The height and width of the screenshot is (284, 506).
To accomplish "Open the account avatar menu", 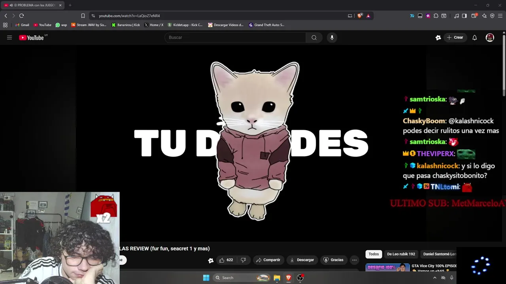I will pyautogui.click(x=490, y=37).
